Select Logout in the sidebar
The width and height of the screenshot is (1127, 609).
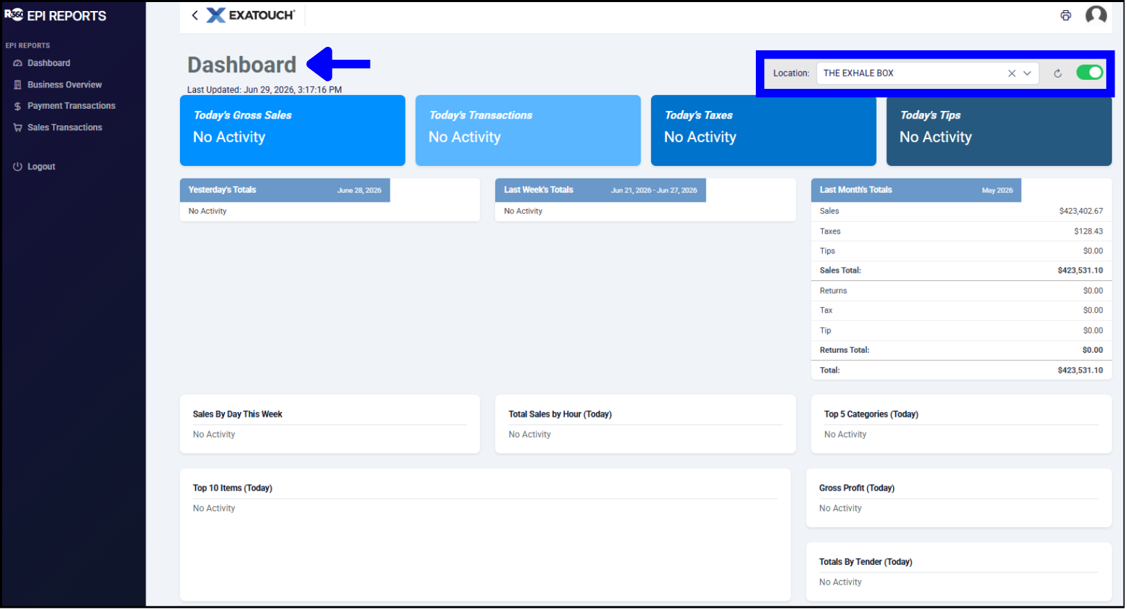[41, 167]
